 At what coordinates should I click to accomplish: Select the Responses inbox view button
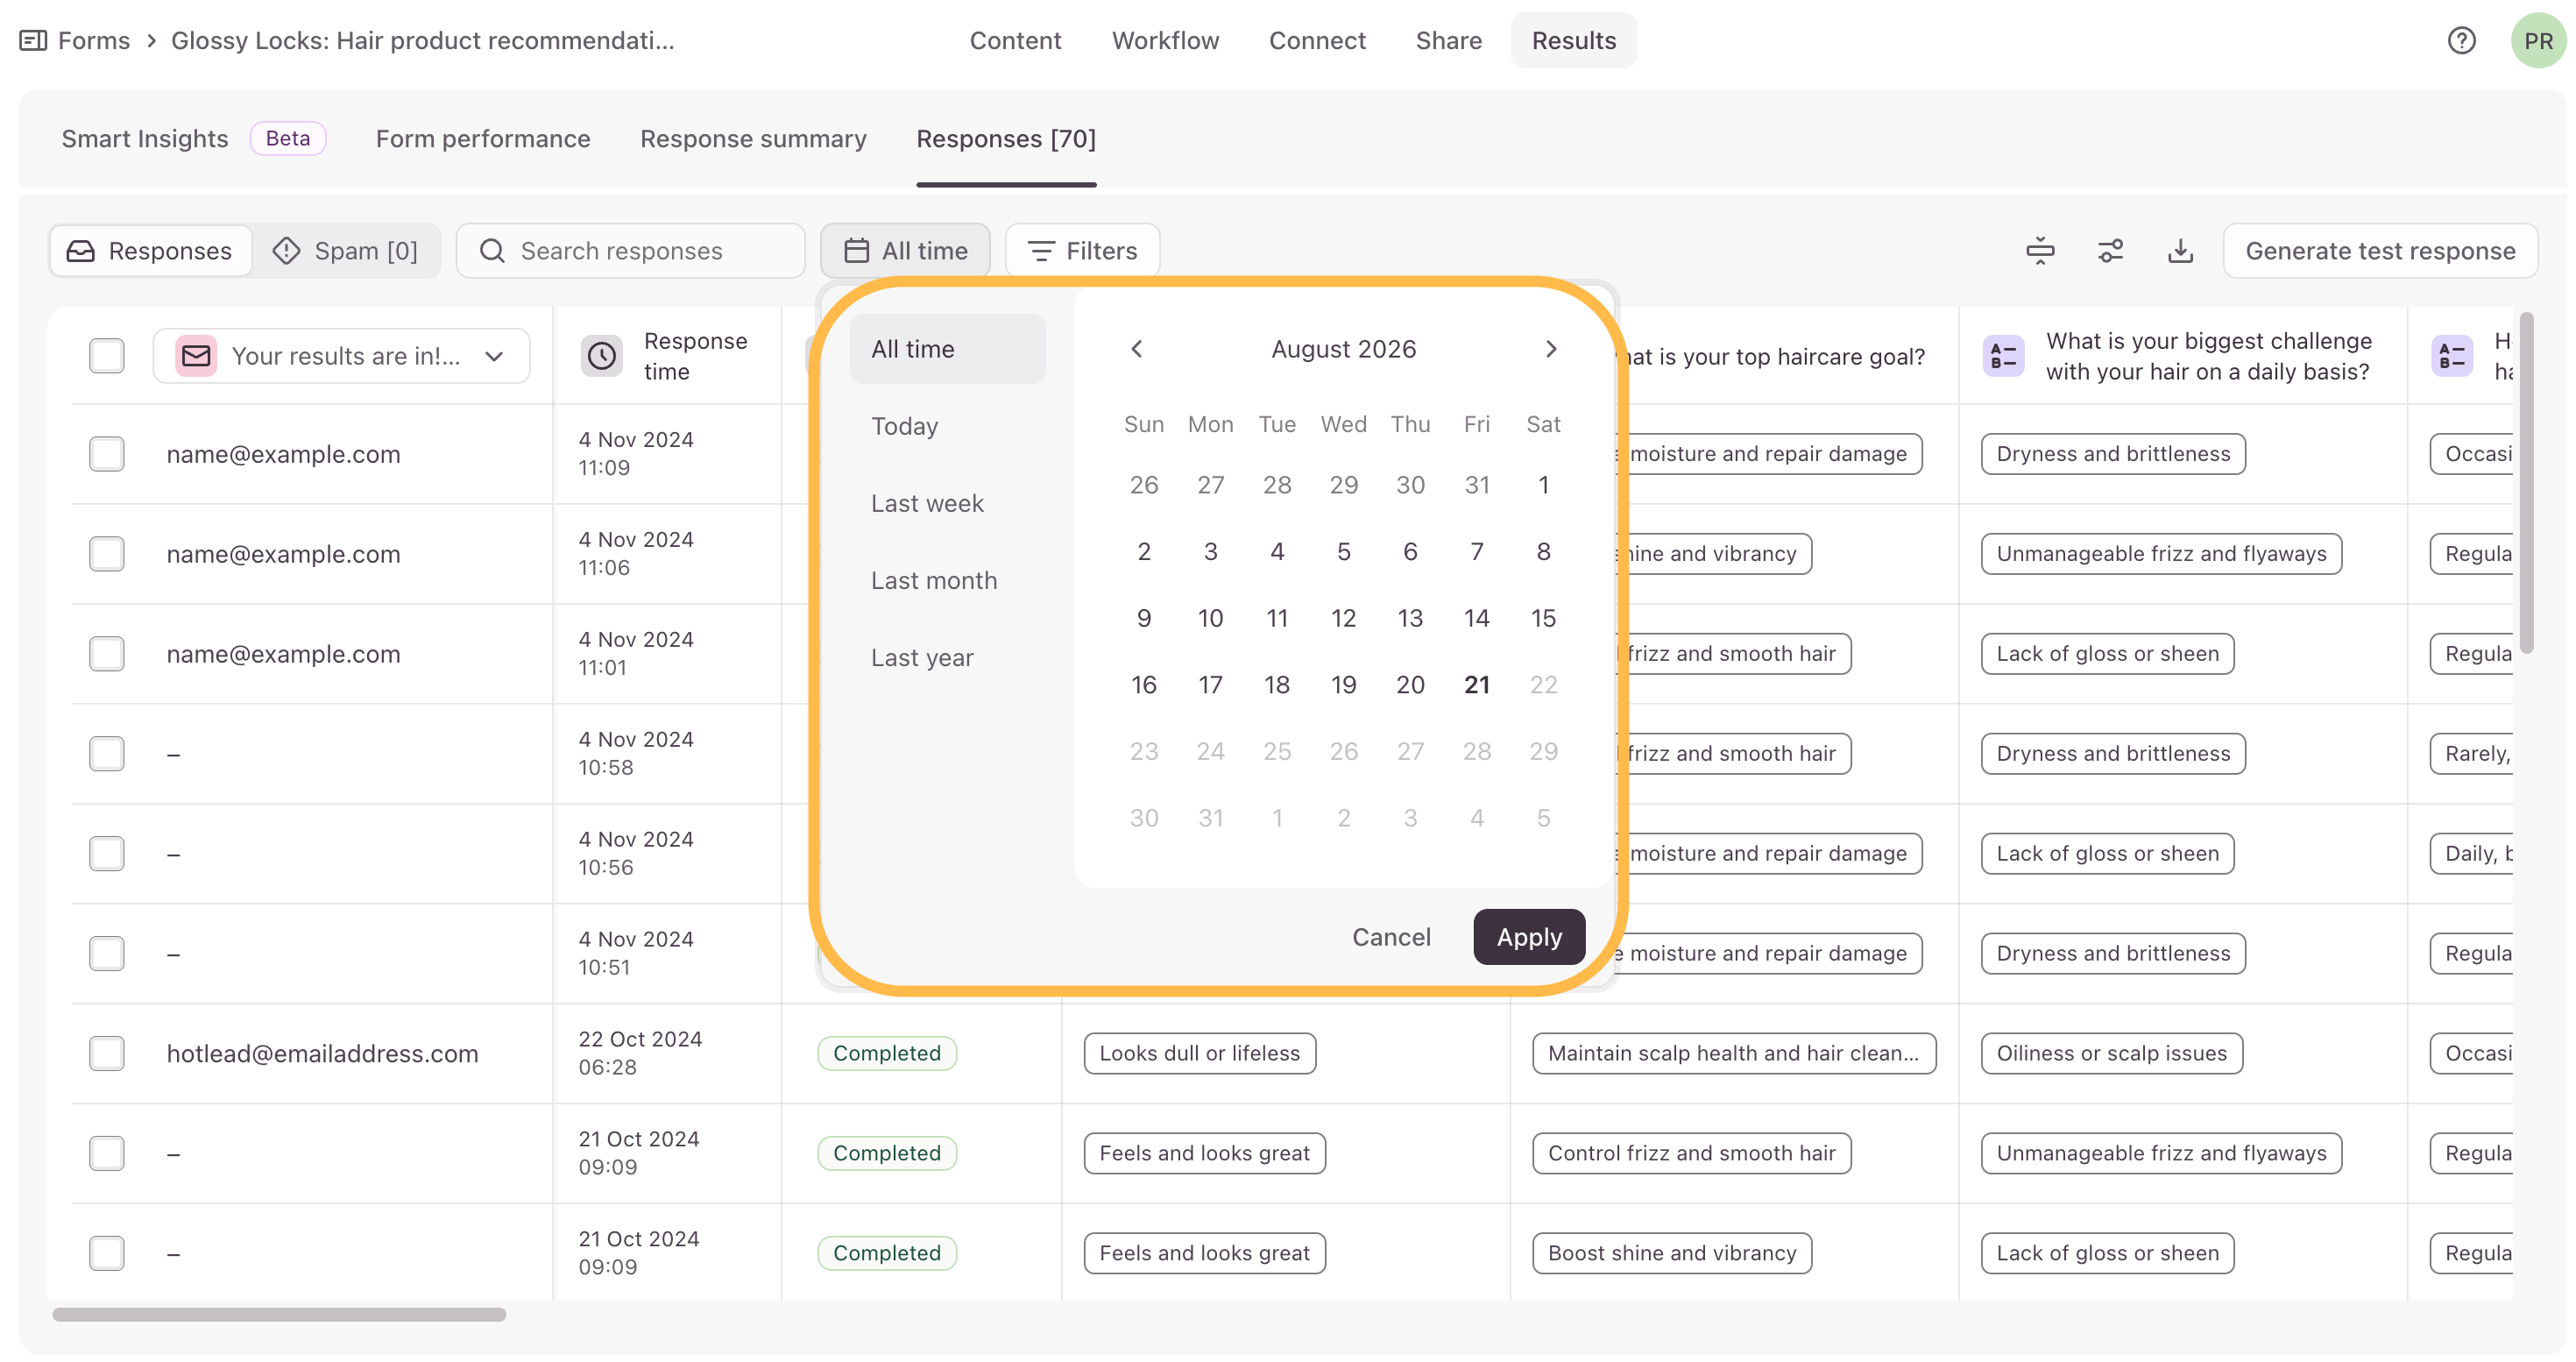pyautogui.click(x=150, y=251)
